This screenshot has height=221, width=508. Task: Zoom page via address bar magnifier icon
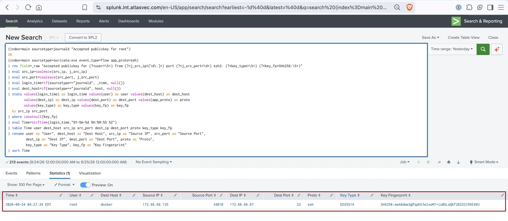397,7
